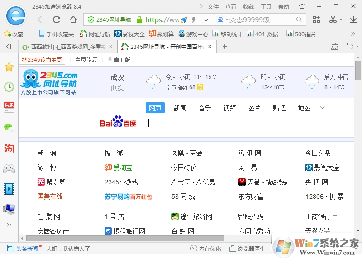The width and height of the screenshot is (362, 259).
Task: Click the red Taobao sidebar icon
Action: pyautogui.click(x=9, y=148)
